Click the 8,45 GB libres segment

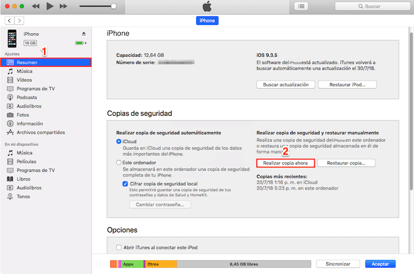click(243, 264)
